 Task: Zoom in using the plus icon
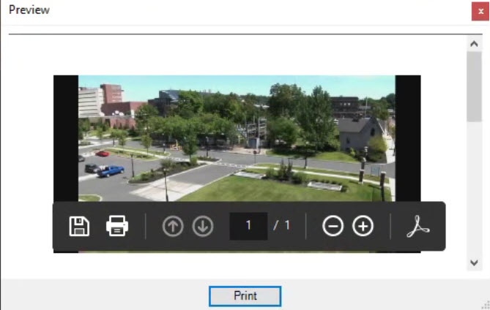coord(363,227)
